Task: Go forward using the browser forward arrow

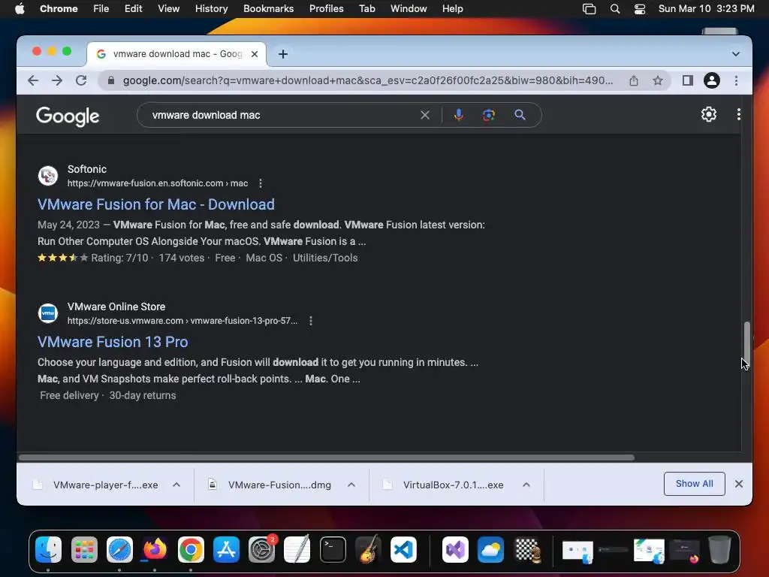Action: pos(57,80)
